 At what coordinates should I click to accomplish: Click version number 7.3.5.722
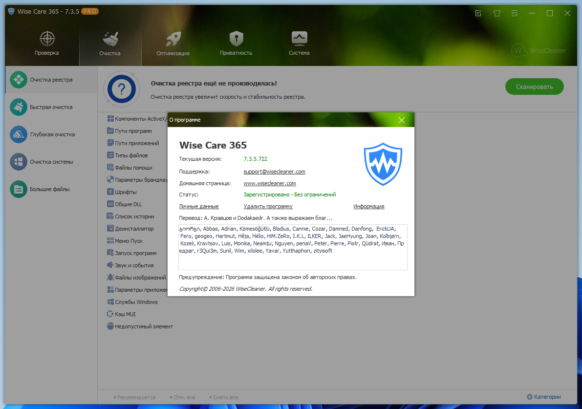256,159
